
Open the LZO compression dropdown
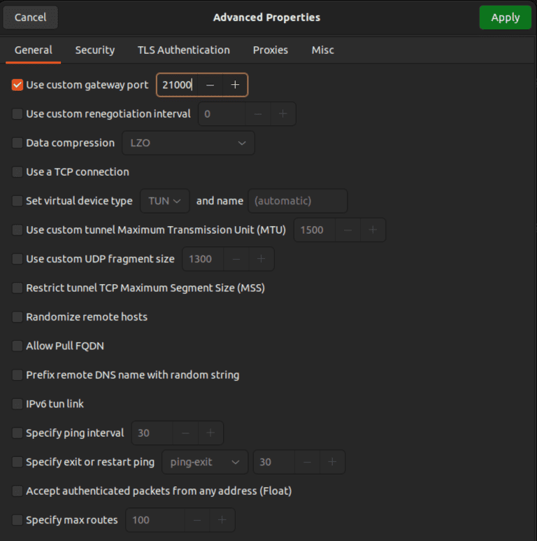tap(188, 143)
